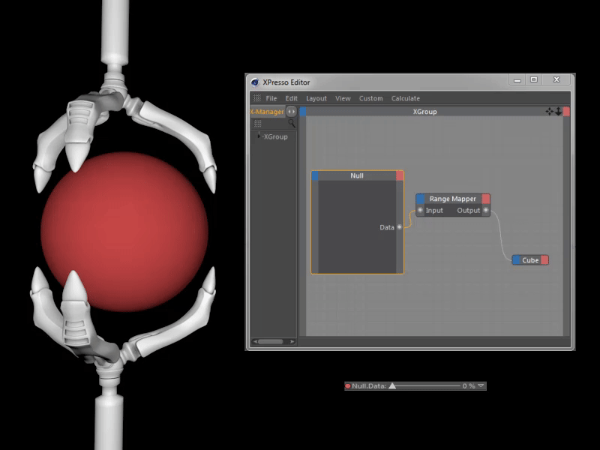This screenshot has width=600, height=450.
Task: Click the Null.Data slider handle
Action: tap(392, 386)
